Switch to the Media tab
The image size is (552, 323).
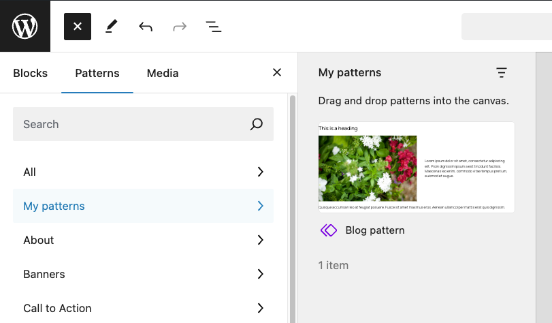tap(163, 73)
